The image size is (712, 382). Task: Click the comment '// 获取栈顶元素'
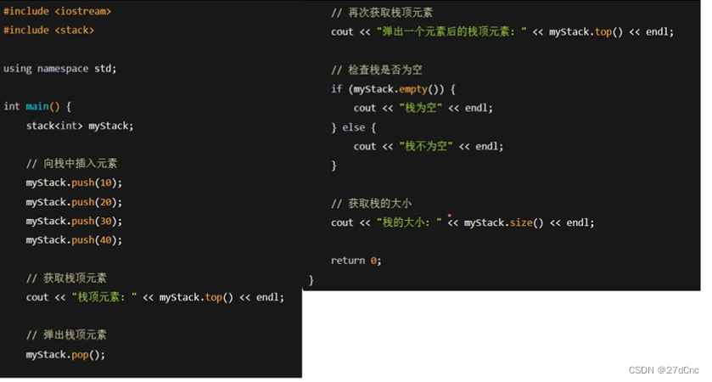coord(66,278)
